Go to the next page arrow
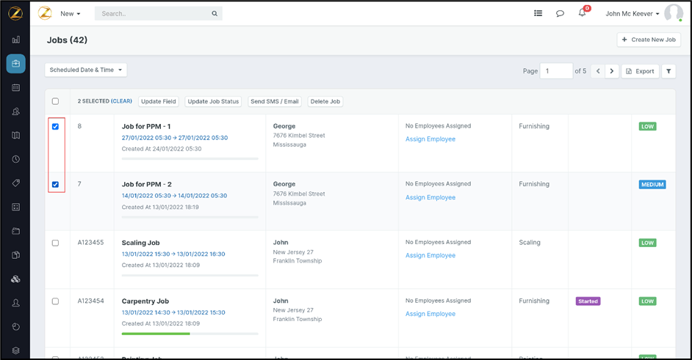The height and width of the screenshot is (360, 692). click(x=612, y=71)
